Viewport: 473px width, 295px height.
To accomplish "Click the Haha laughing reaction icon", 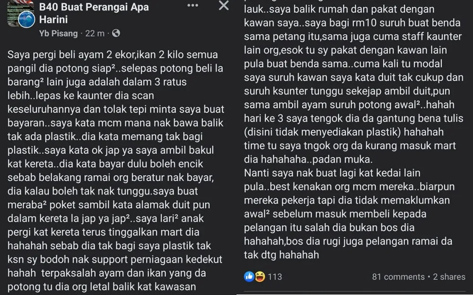I will (260, 276).
